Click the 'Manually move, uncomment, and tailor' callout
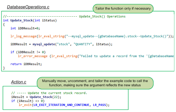The height and width of the screenshot is (112, 176). (x=95, y=83)
